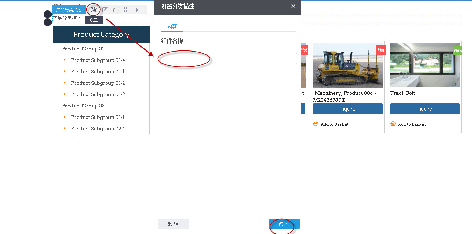472x234 pixels.
Task: Duplicate the component using the copy icon
Action: pyautogui.click(x=116, y=9)
